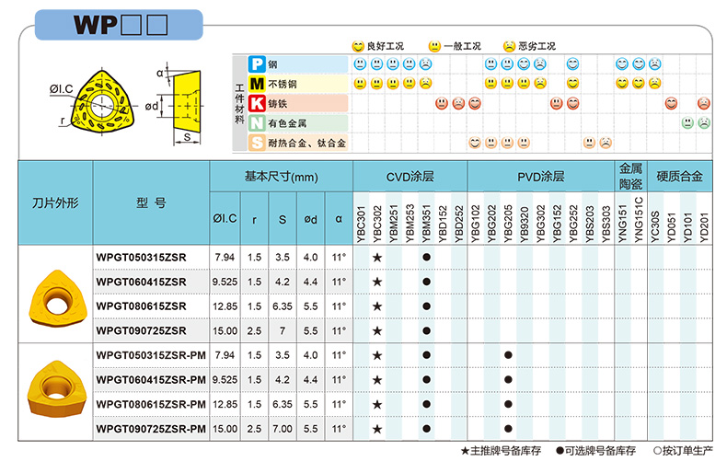Click the 刀片外形 column header
This screenshot has width=727, height=473.
click(x=55, y=203)
